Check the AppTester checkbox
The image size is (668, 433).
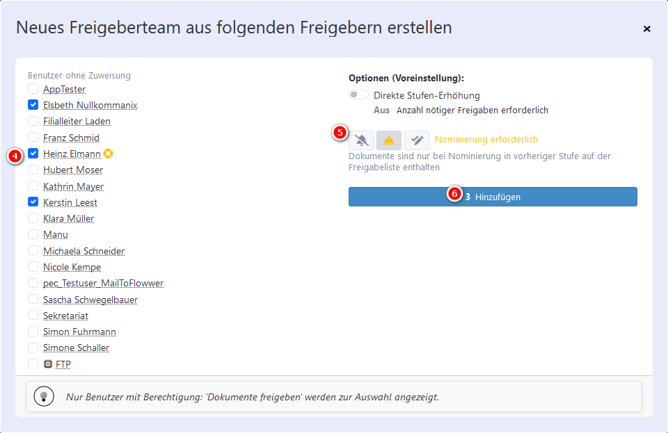tap(33, 89)
